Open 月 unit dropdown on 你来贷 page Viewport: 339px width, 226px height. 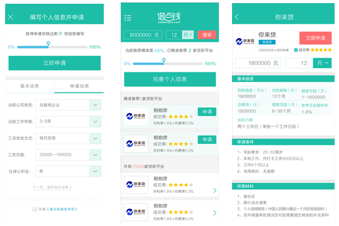(322, 63)
